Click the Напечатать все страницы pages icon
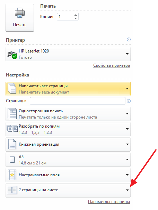 pyautogui.click(x=12, y=88)
